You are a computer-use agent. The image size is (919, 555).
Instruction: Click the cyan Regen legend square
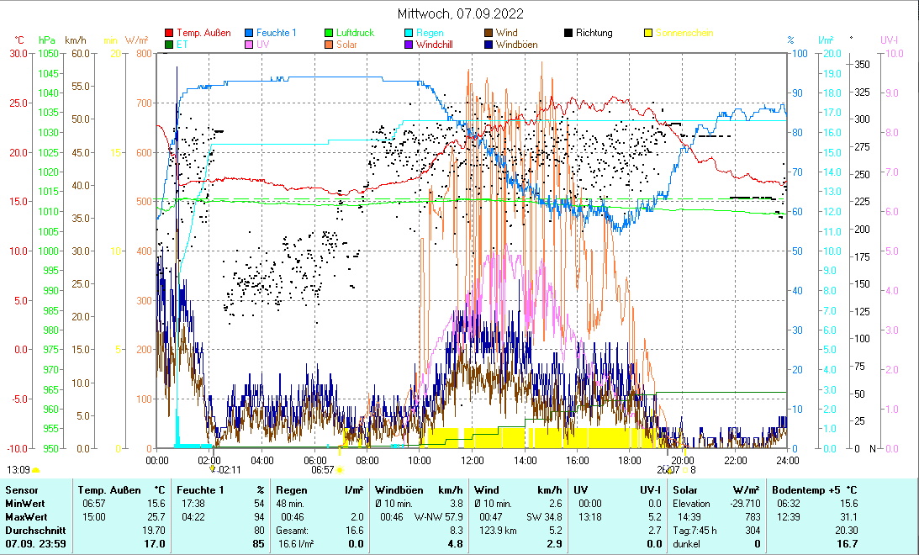coord(409,34)
